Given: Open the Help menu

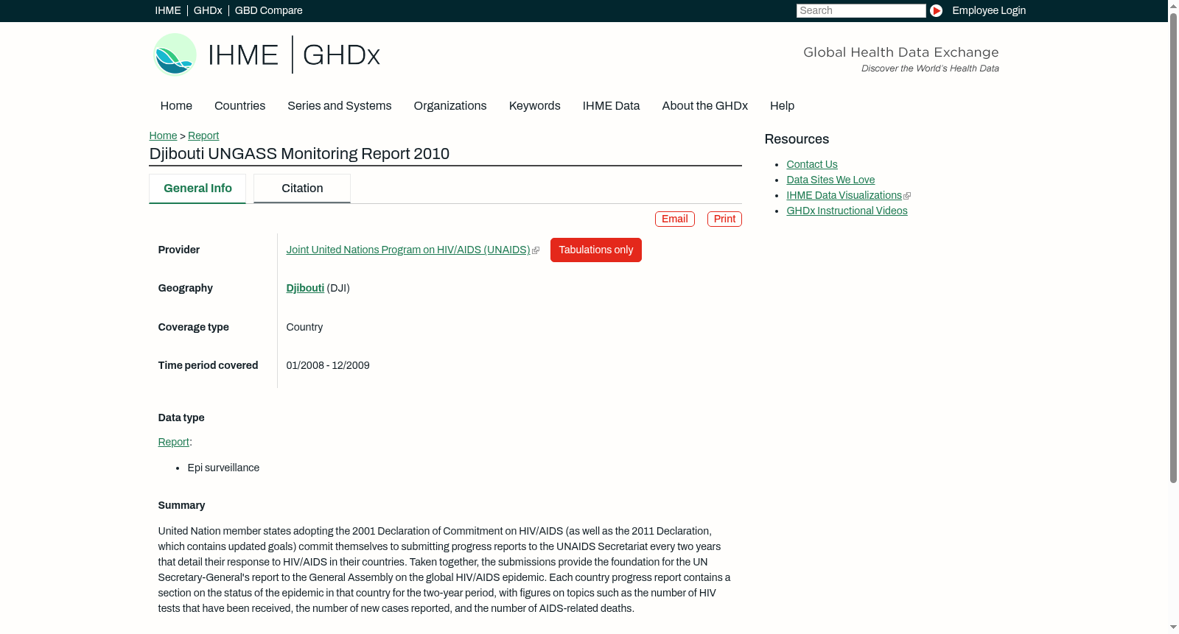Looking at the screenshot, I should coord(782,105).
